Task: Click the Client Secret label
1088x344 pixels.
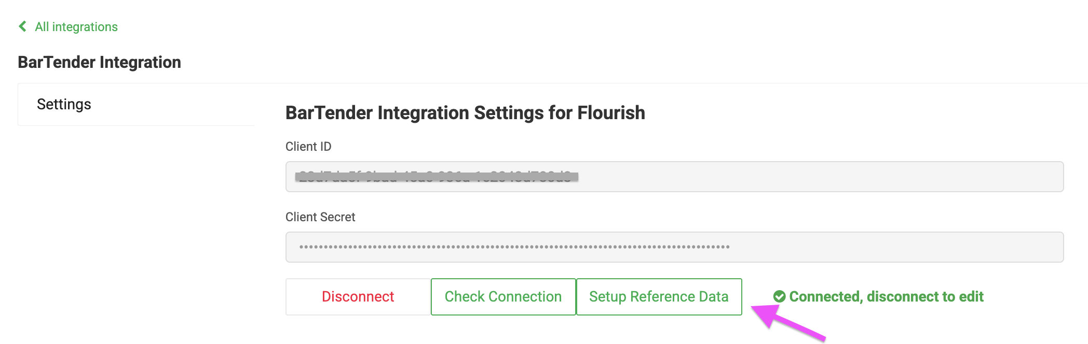Action: 320,217
